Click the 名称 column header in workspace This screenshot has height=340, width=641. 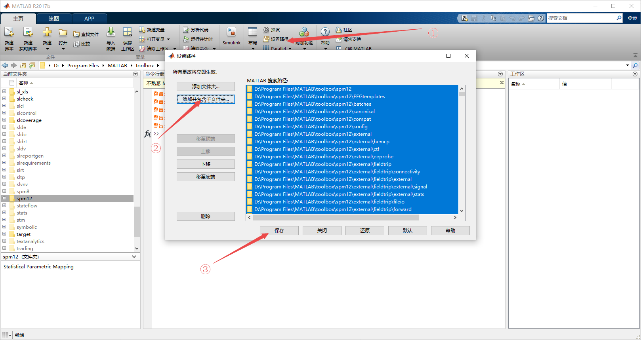[x=534, y=84]
